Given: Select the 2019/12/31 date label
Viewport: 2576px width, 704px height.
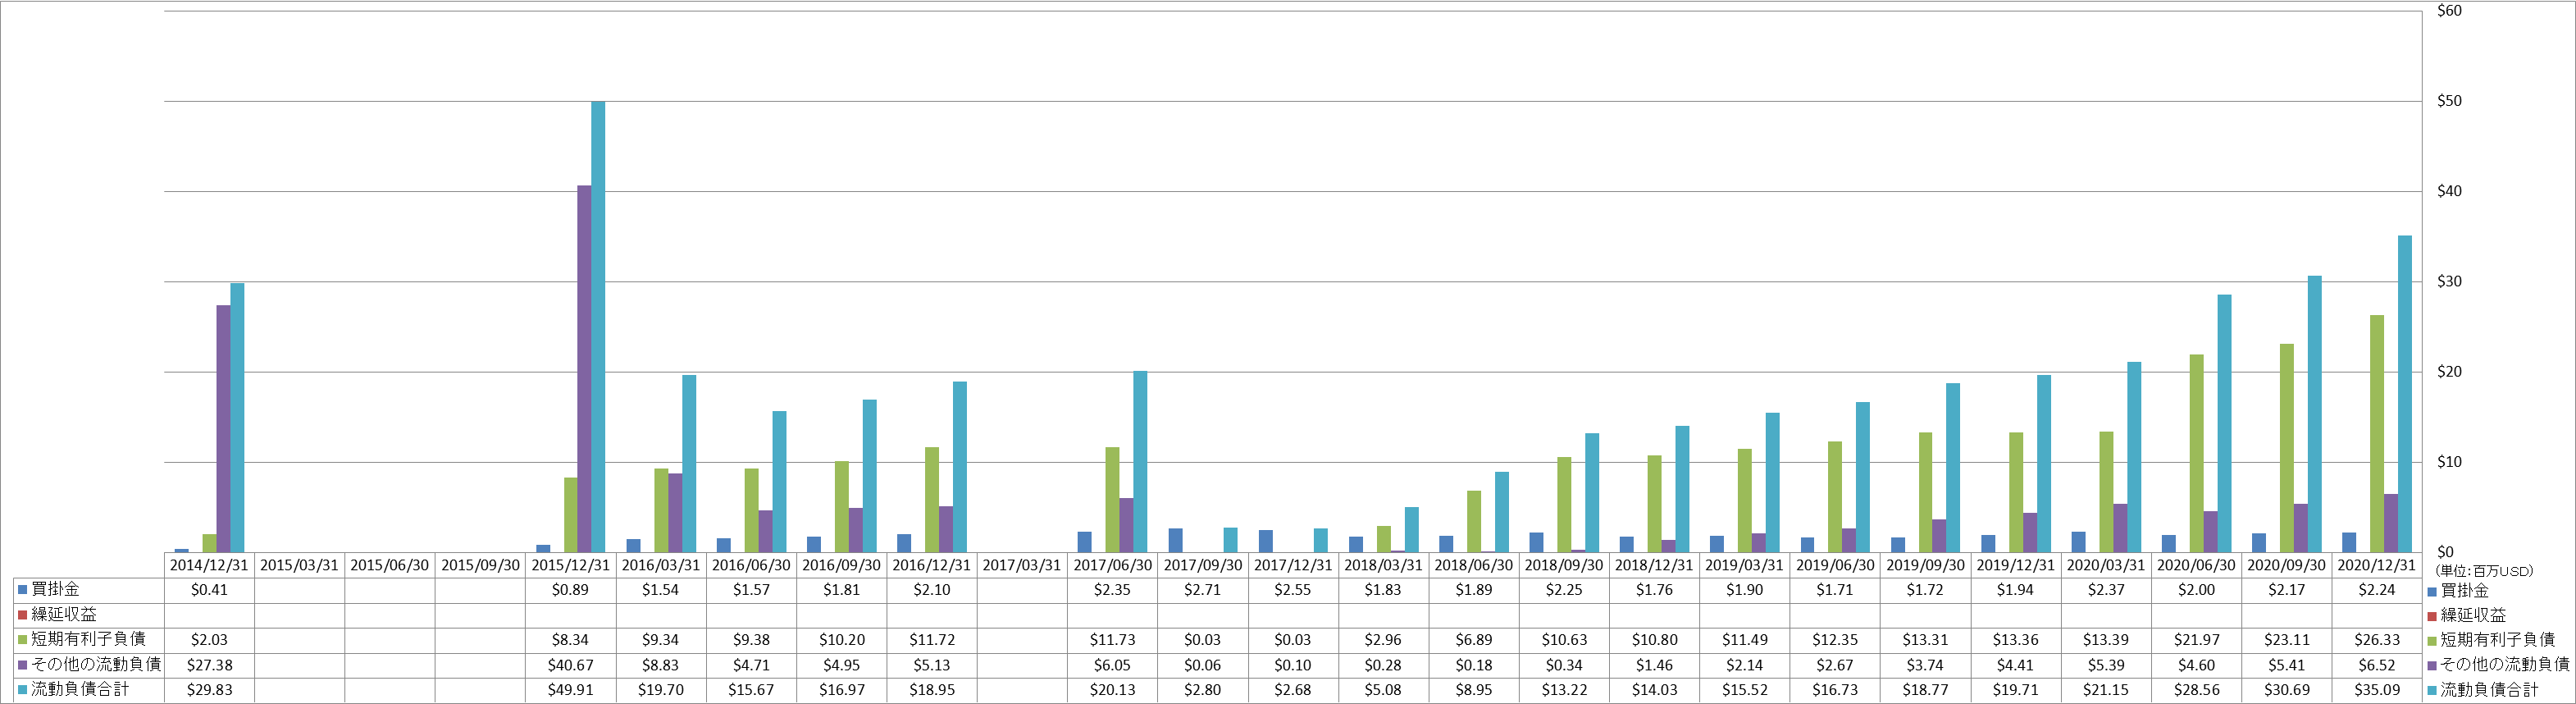Looking at the screenshot, I should [x=2015, y=565].
